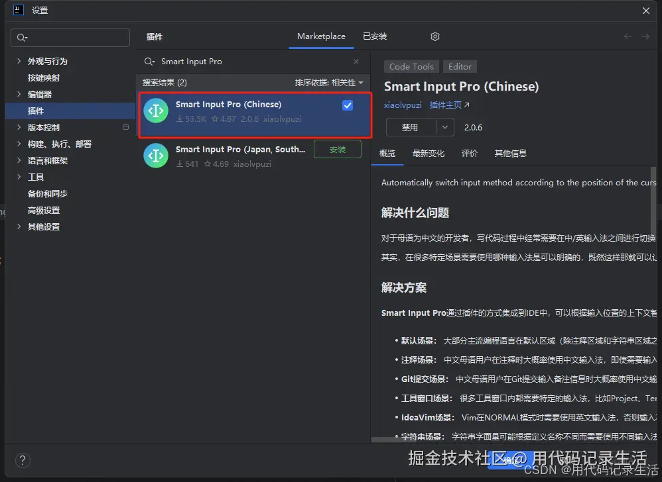Expand 其他设置 tree node
This screenshot has height=482, width=662.
coord(19,226)
